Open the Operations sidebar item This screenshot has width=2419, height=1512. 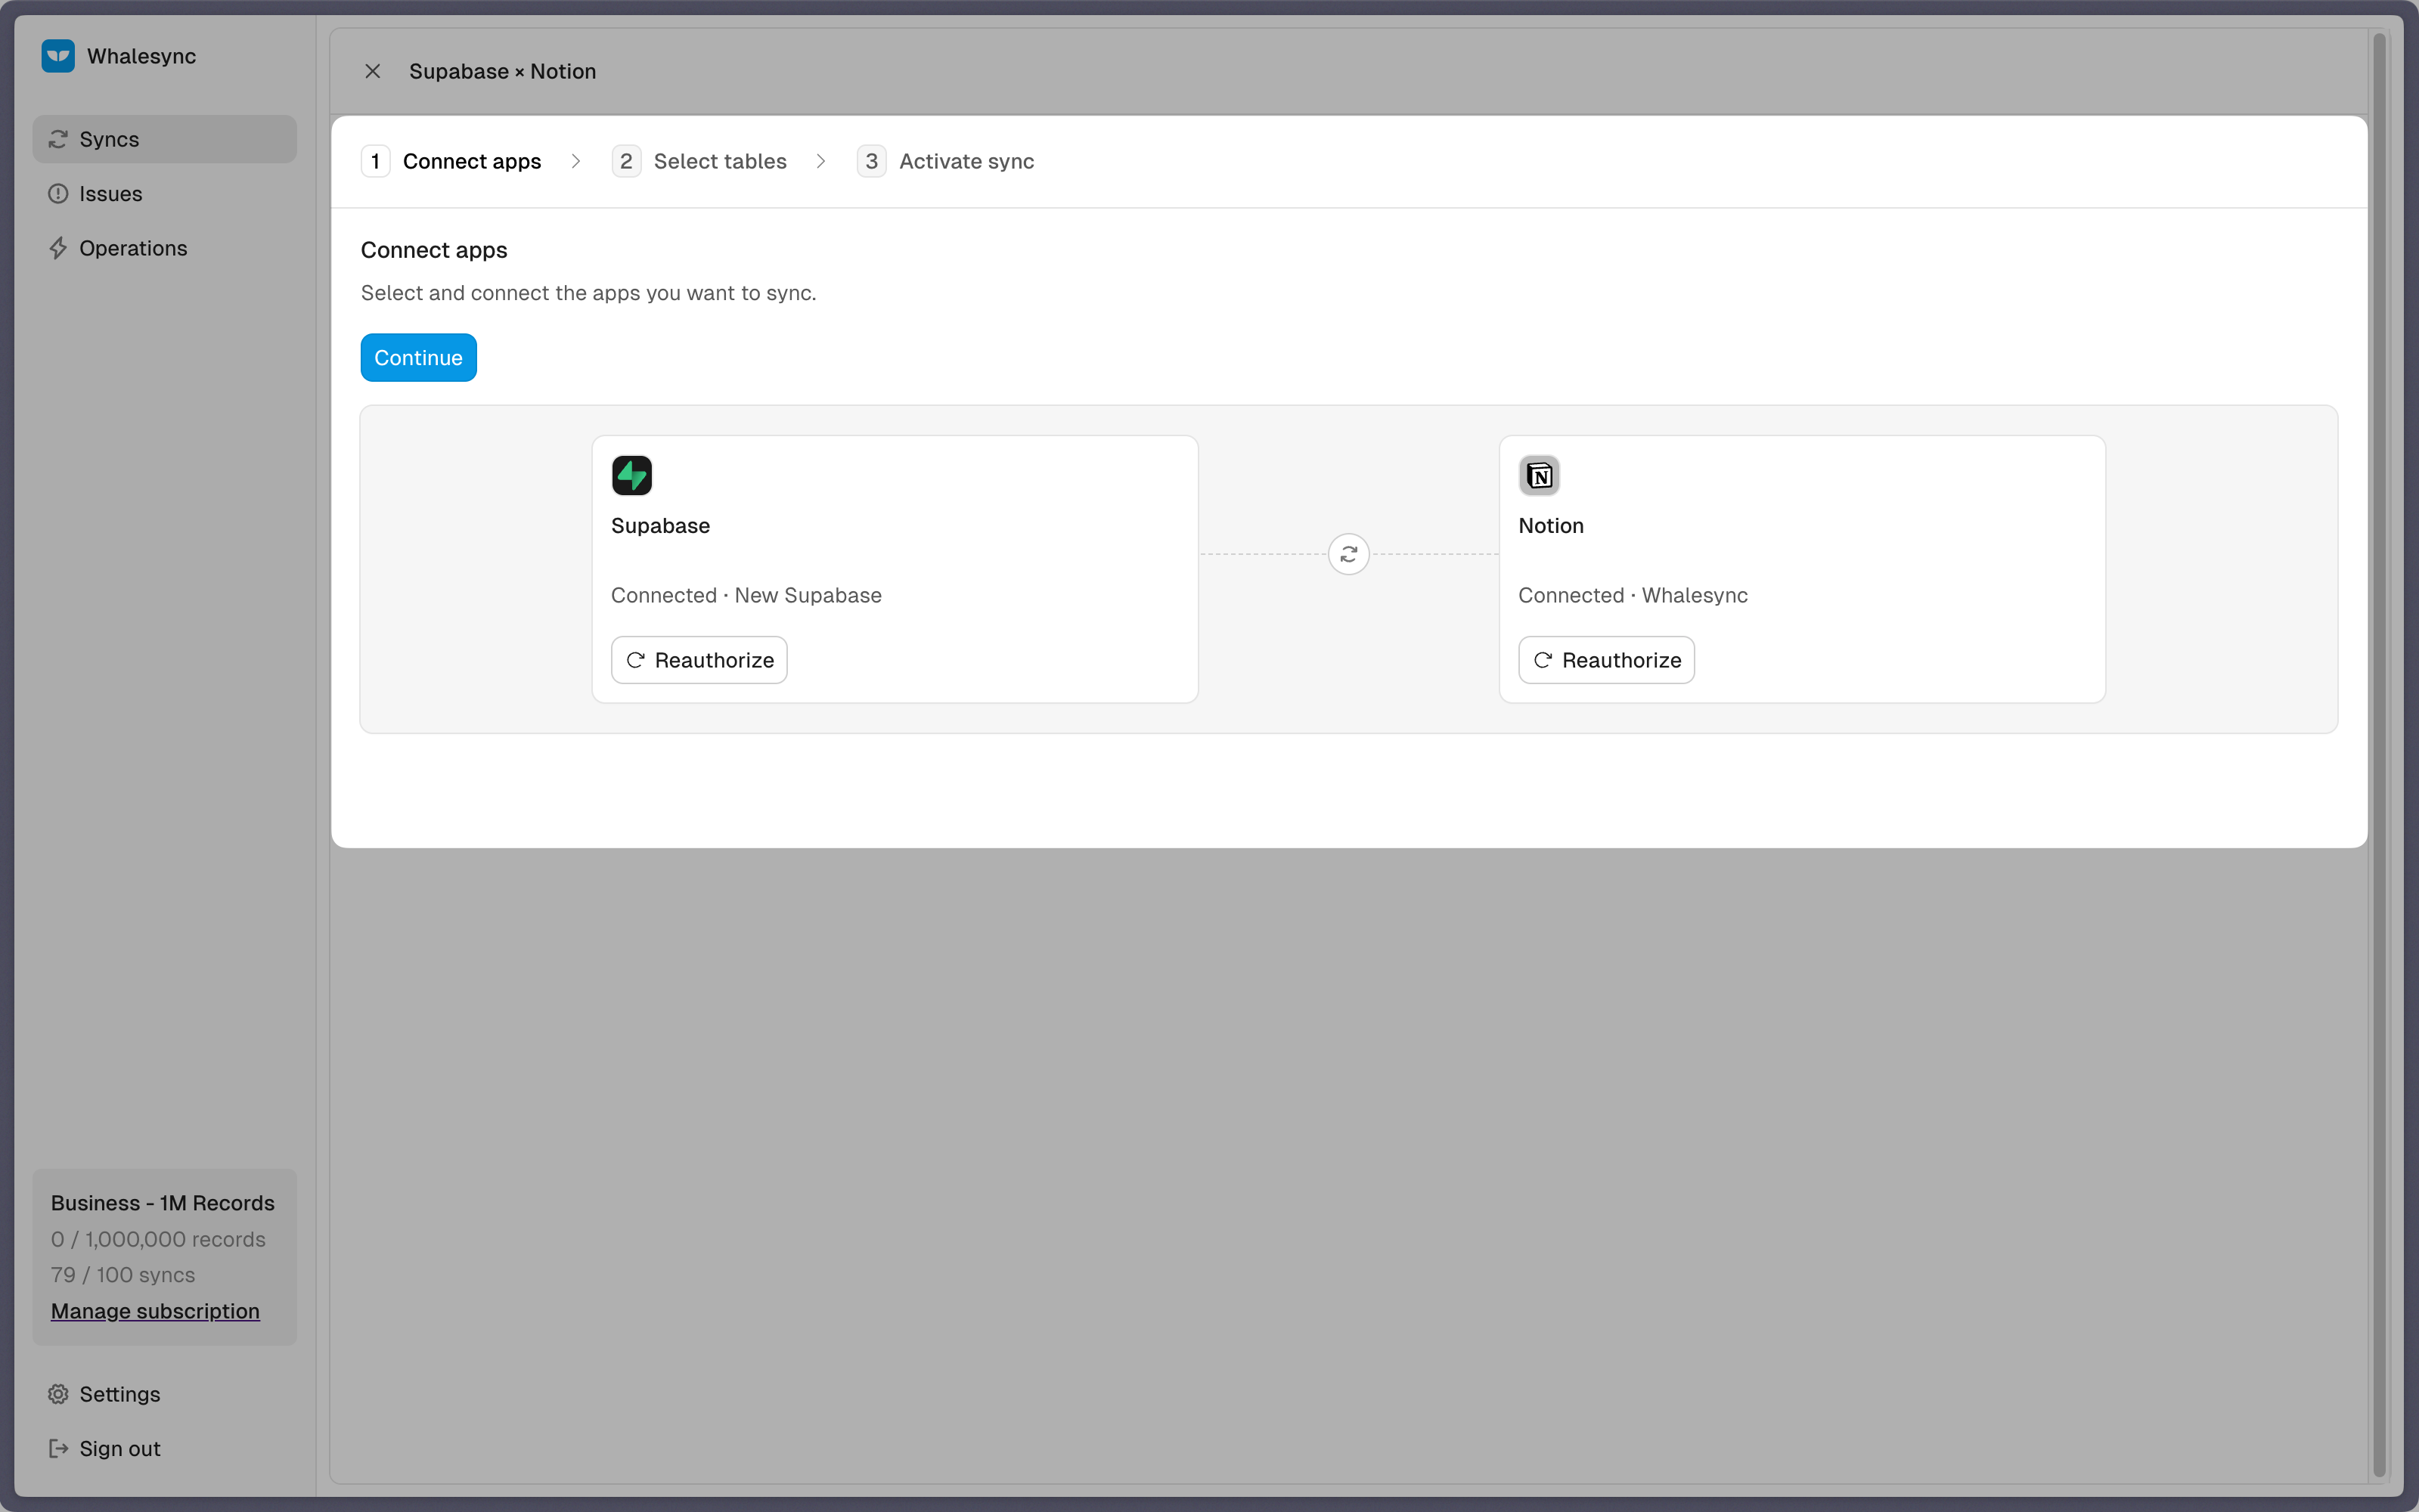164,248
